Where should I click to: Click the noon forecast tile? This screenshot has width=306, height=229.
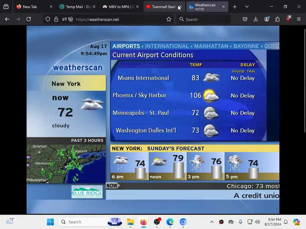pyautogui.click(x=167, y=166)
